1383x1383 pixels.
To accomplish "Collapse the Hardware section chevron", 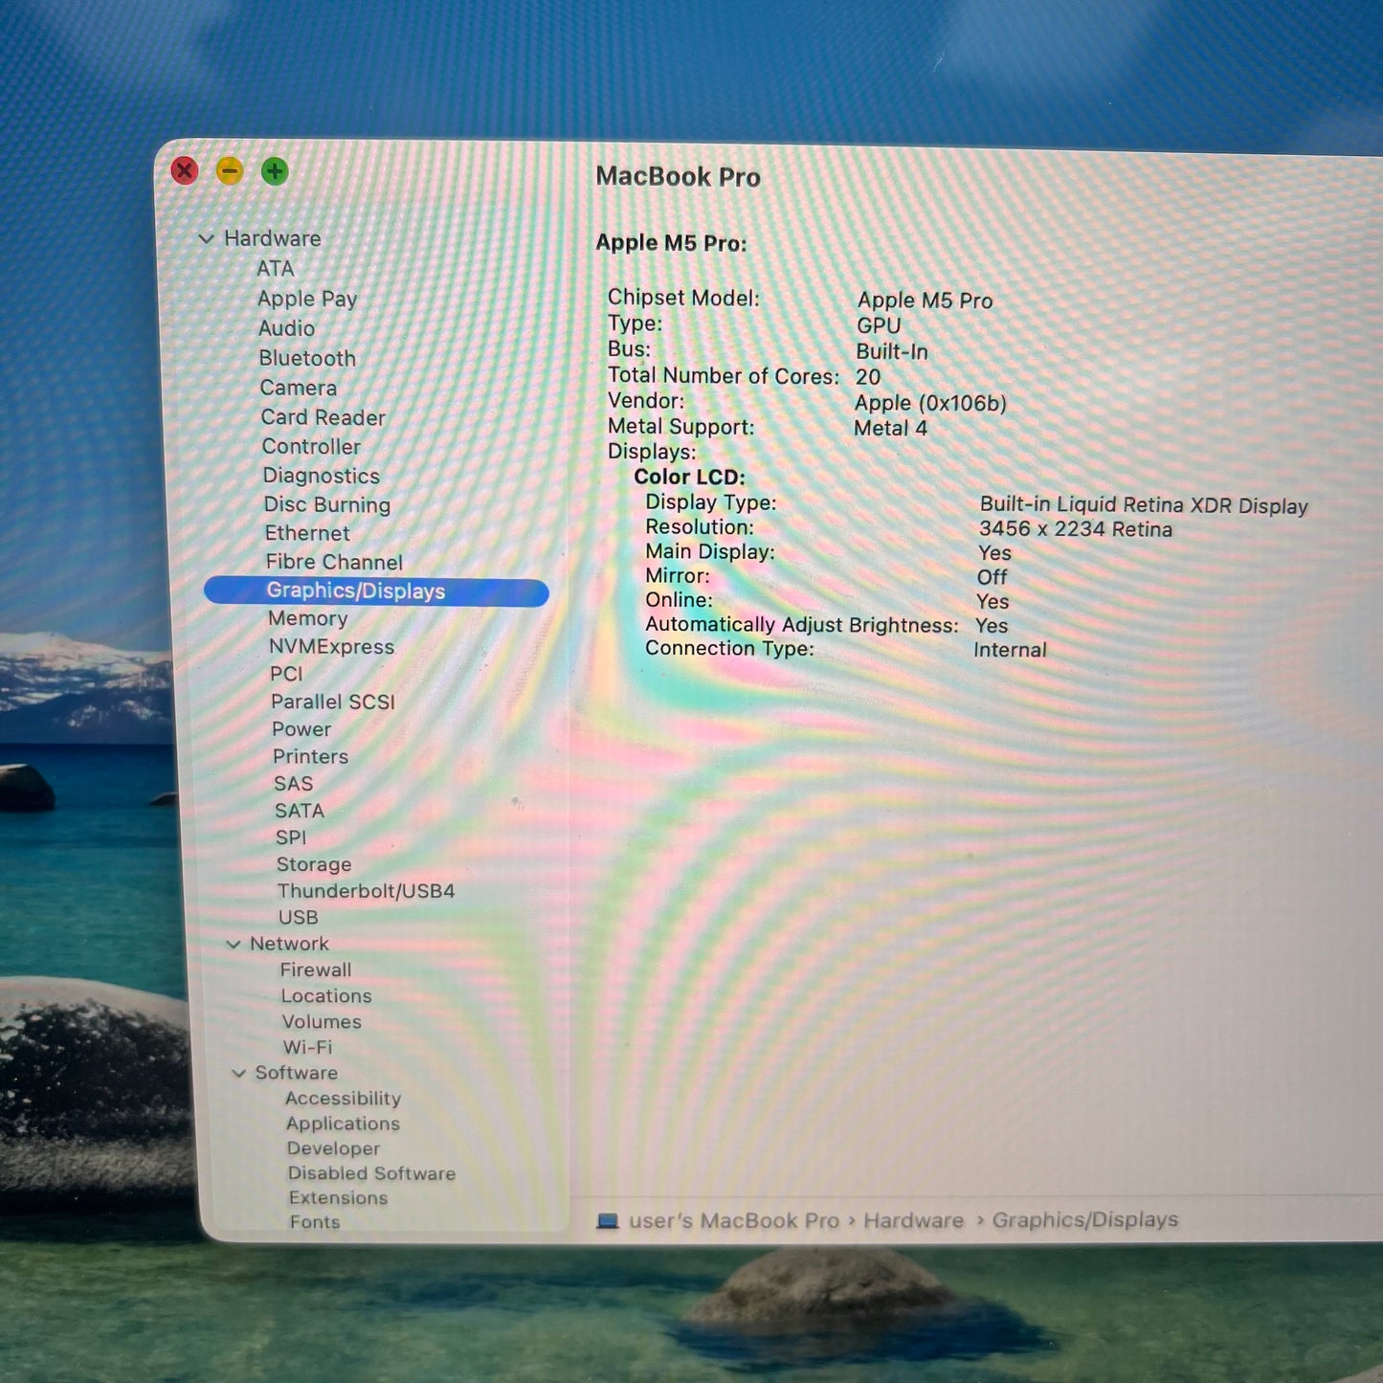I will 206,238.
